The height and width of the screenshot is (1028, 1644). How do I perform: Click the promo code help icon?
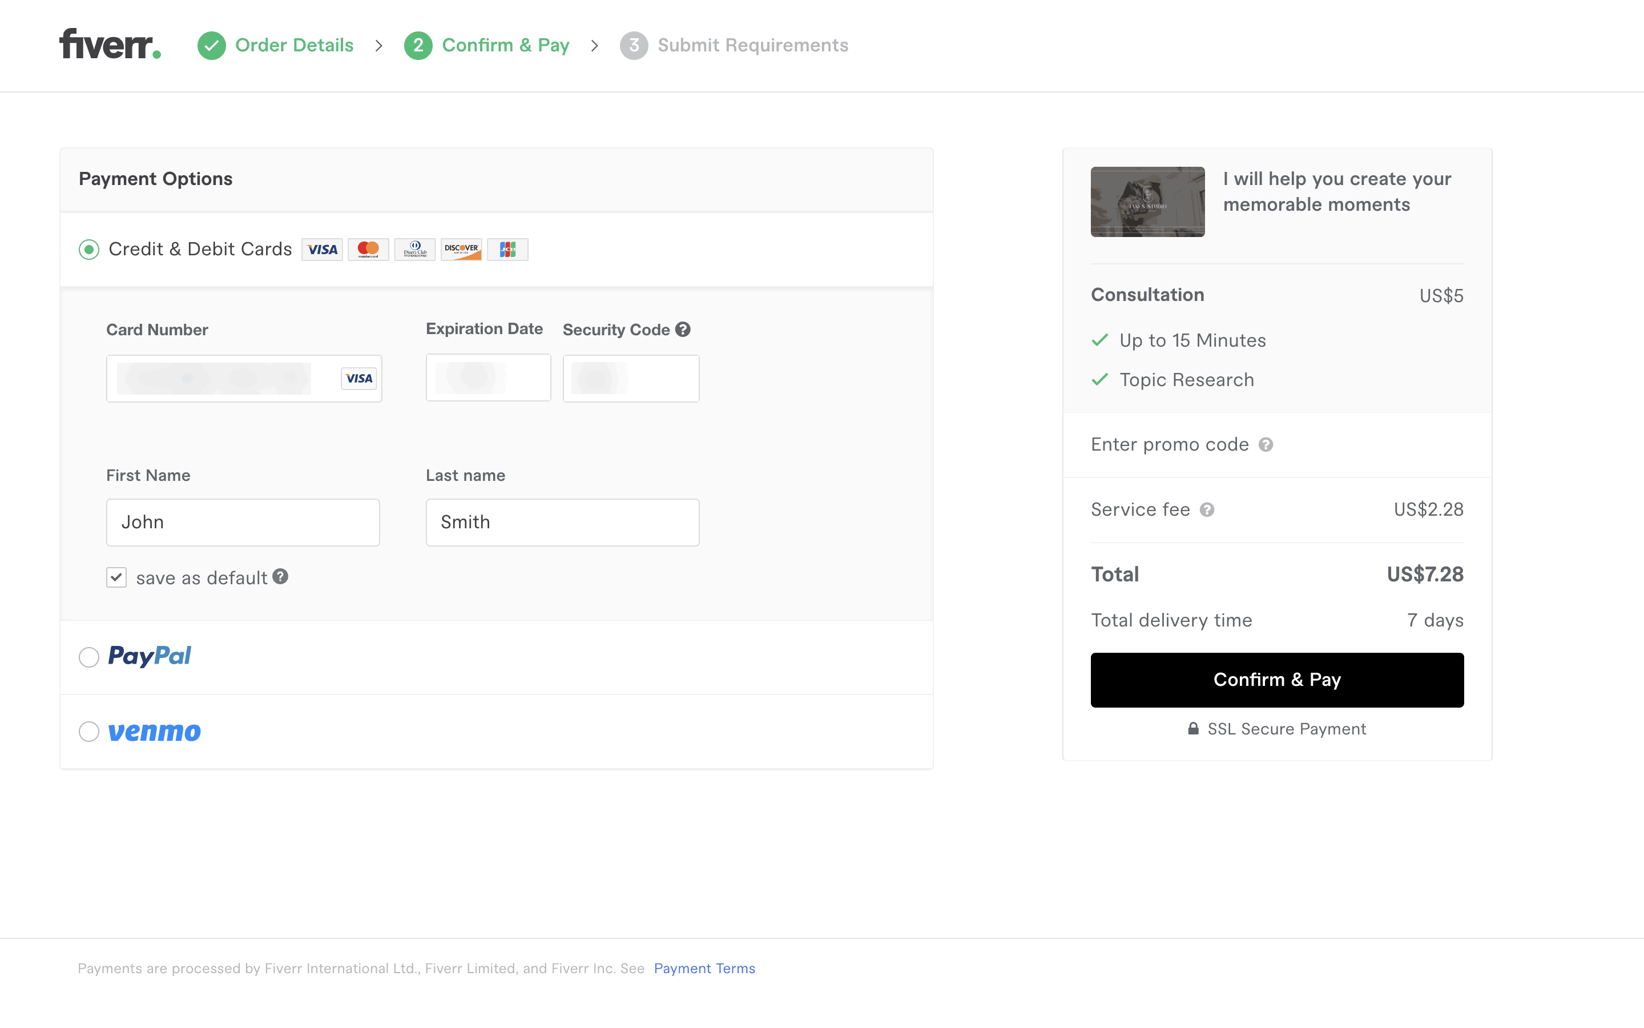coord(1265,445)
